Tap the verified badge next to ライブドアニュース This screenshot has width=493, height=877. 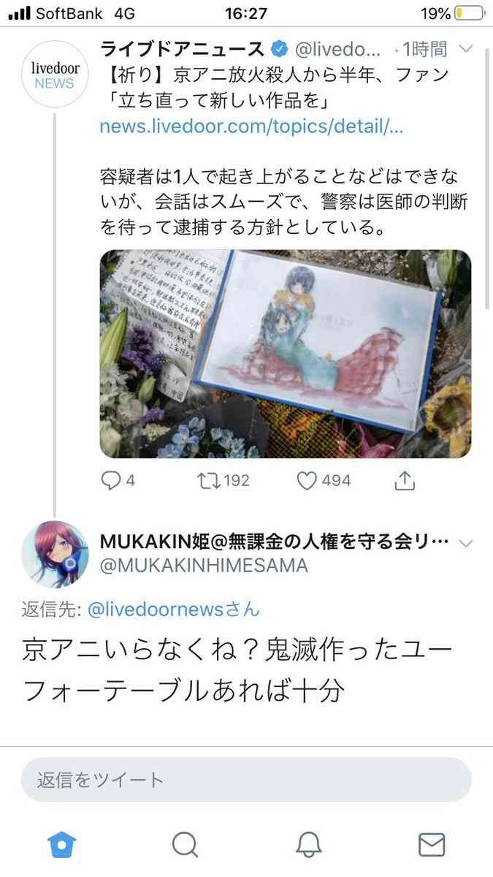[278, 50]
